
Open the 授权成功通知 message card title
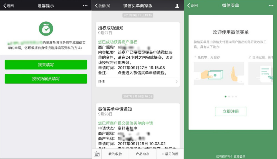[x=110, y=28]
